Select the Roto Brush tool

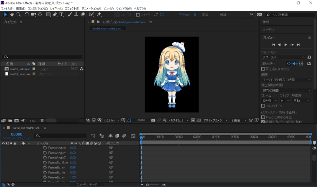coord(91,14)
